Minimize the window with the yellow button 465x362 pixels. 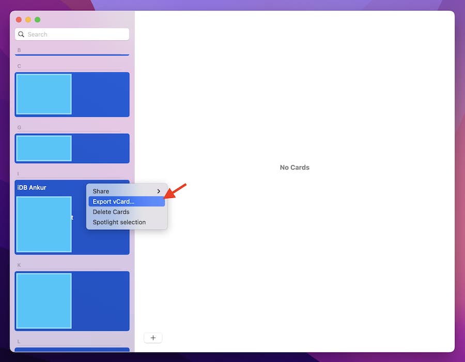point(28,20)
